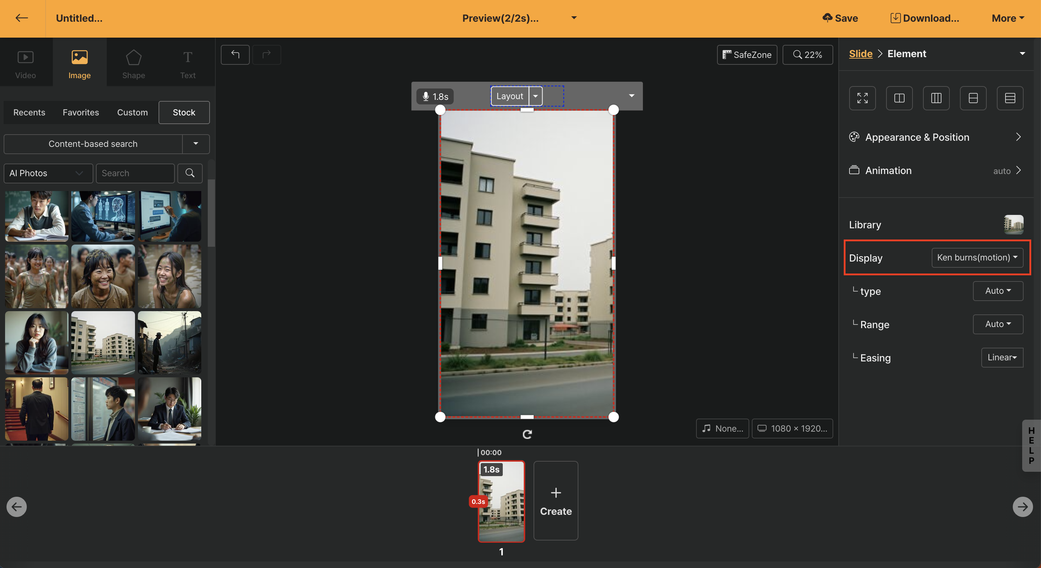This screenshot has width=1041, height=568.
Task: Open the Display Ken burns dropdown
Action: click(x=977, y=257)
